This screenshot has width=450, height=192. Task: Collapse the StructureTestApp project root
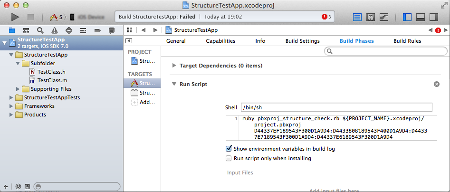point(4,43)
